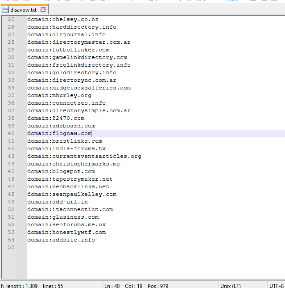
Task: Click the length : 1,309 status field
Action: point(22,286)
